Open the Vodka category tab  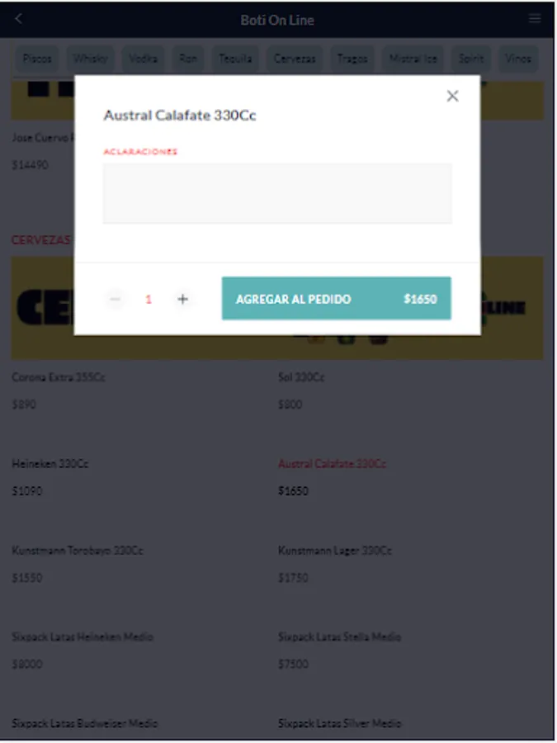coord(143,59)
